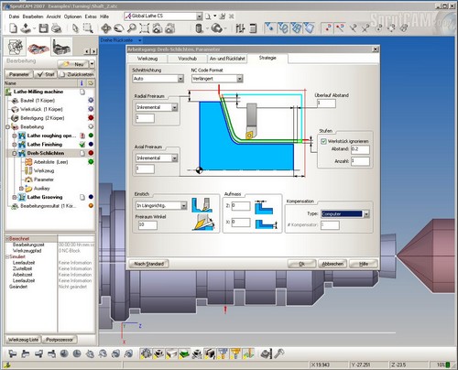
Task: Click the Print icon in toolbar
Action: 56,28
